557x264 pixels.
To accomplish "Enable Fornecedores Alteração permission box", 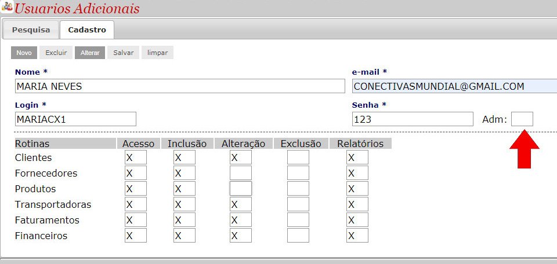I will (240, 173).
